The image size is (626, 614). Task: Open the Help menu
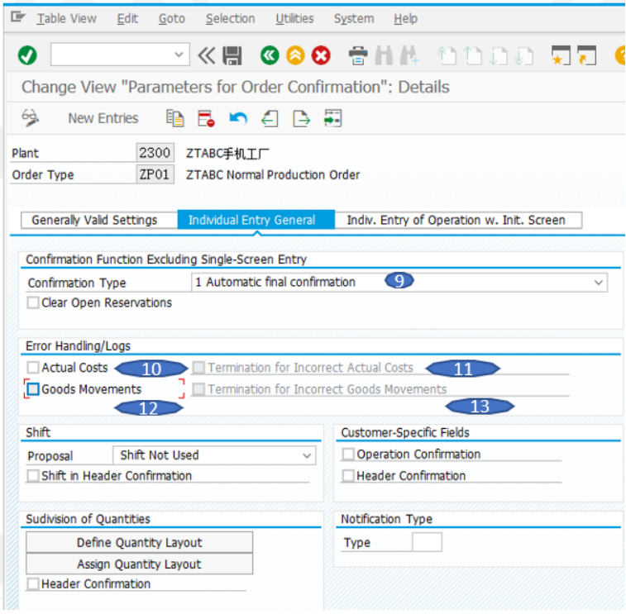coord(406,18)
